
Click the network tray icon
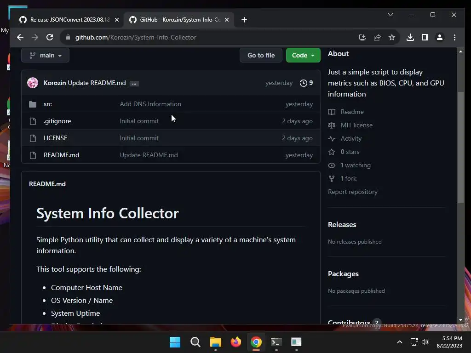click(414, 342)
